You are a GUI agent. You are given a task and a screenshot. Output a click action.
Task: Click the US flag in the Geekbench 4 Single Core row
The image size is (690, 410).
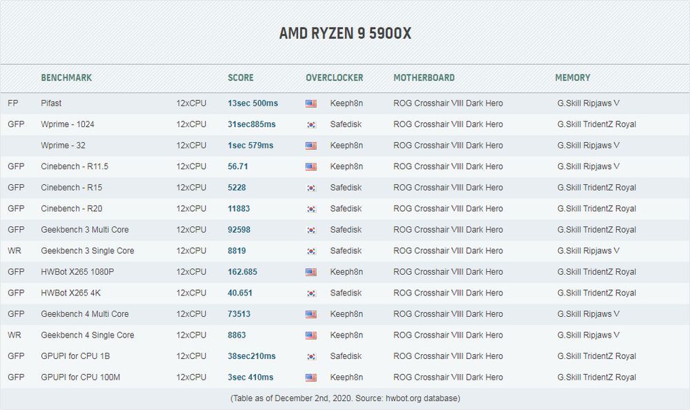coord(310,335)
